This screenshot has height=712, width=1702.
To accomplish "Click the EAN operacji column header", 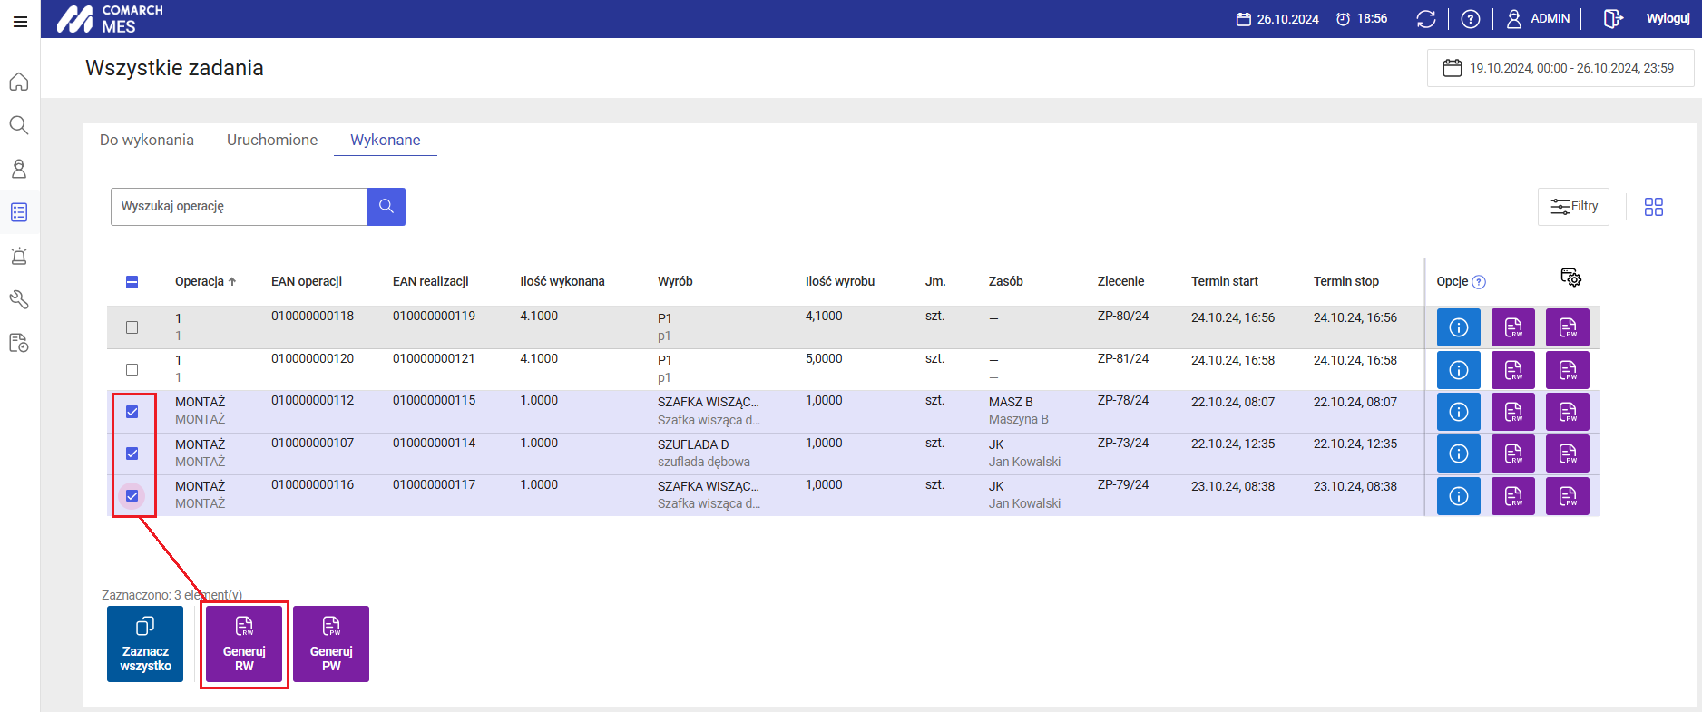I will pos(307,281).
